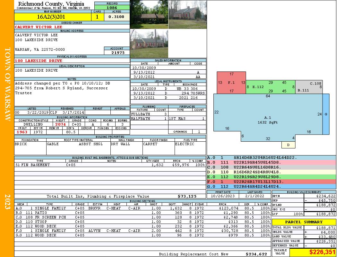Select A.0 1 SINGLE FAMILY section row
This screenshot has height=257, width=337.
143,208
